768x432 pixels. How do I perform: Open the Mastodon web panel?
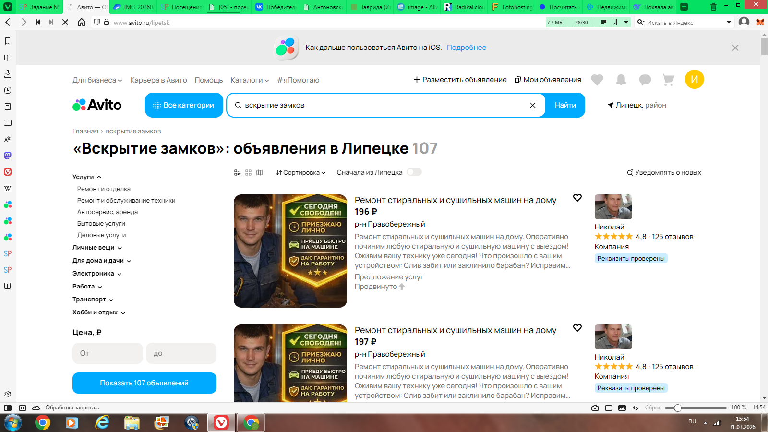(x=8, y=156)
